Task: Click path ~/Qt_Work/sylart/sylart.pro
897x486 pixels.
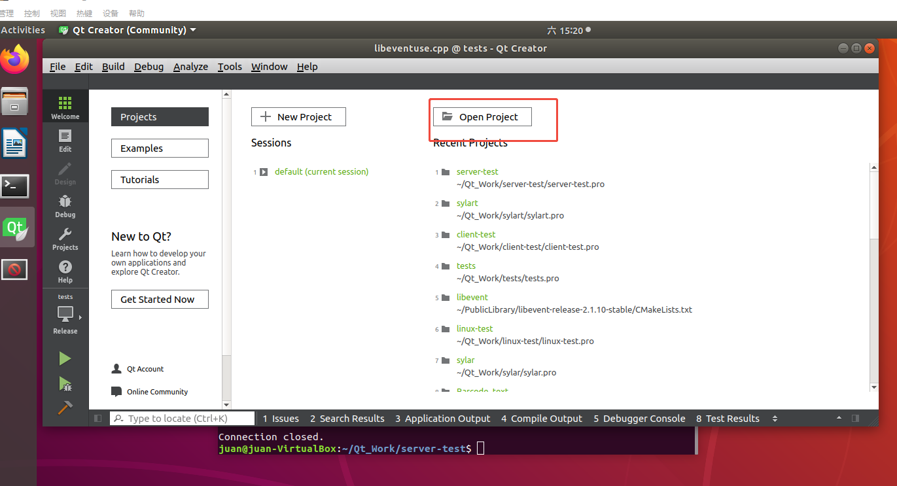Action: pos(510,216)
